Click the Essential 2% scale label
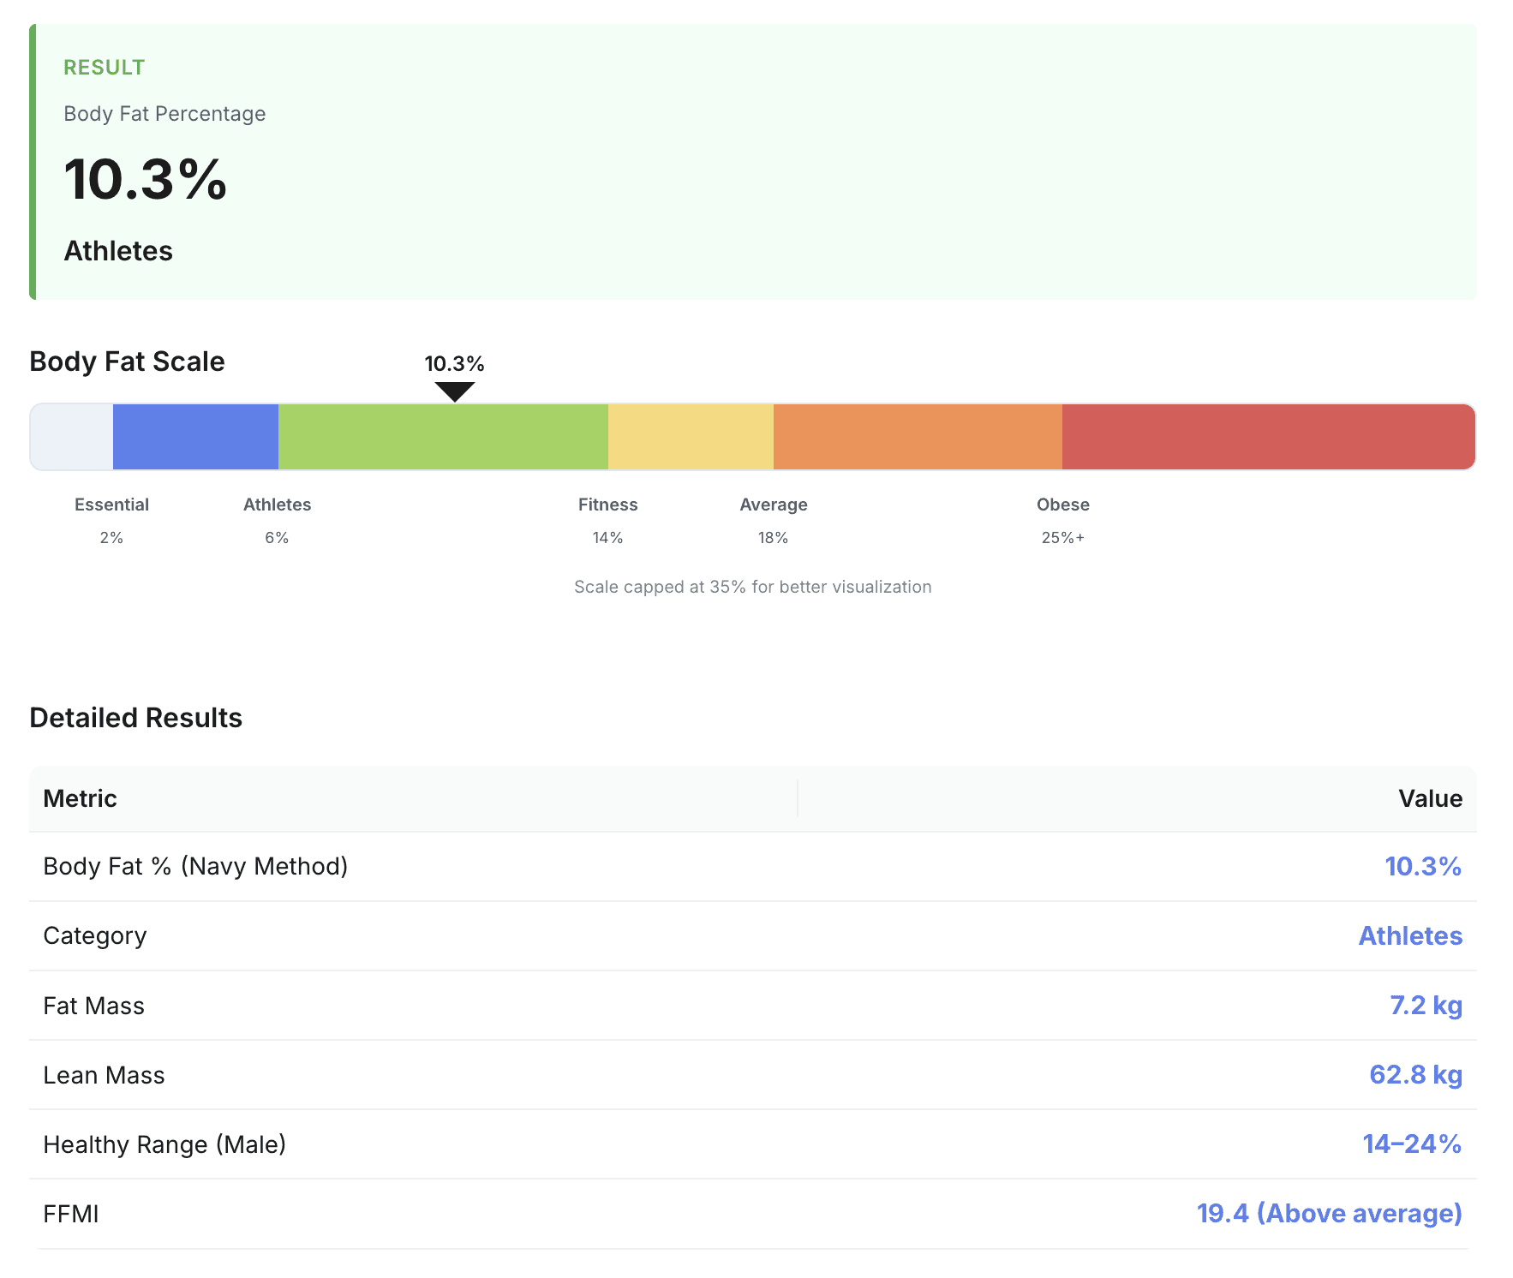The width and height of the screenshot is (1513, 1278). click(111, 521)
